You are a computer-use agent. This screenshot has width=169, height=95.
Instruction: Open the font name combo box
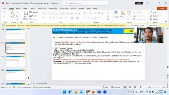pyautogui.click(x=53, y=13)
